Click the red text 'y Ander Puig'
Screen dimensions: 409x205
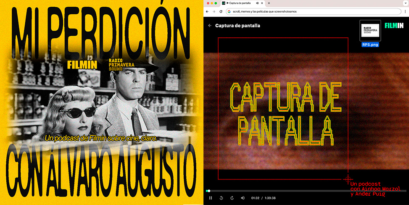click(x=368, y=194)
